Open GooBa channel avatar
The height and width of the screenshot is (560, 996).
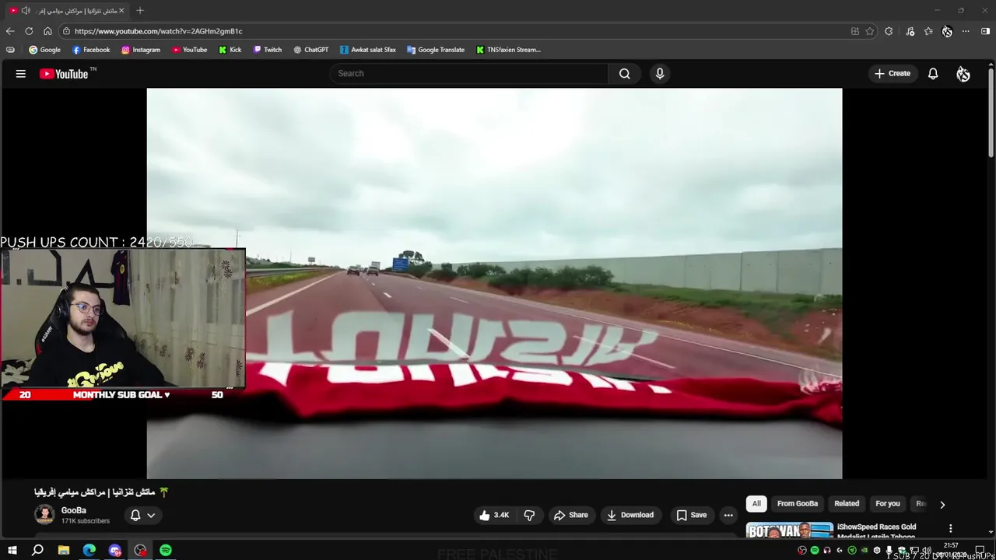44,515
